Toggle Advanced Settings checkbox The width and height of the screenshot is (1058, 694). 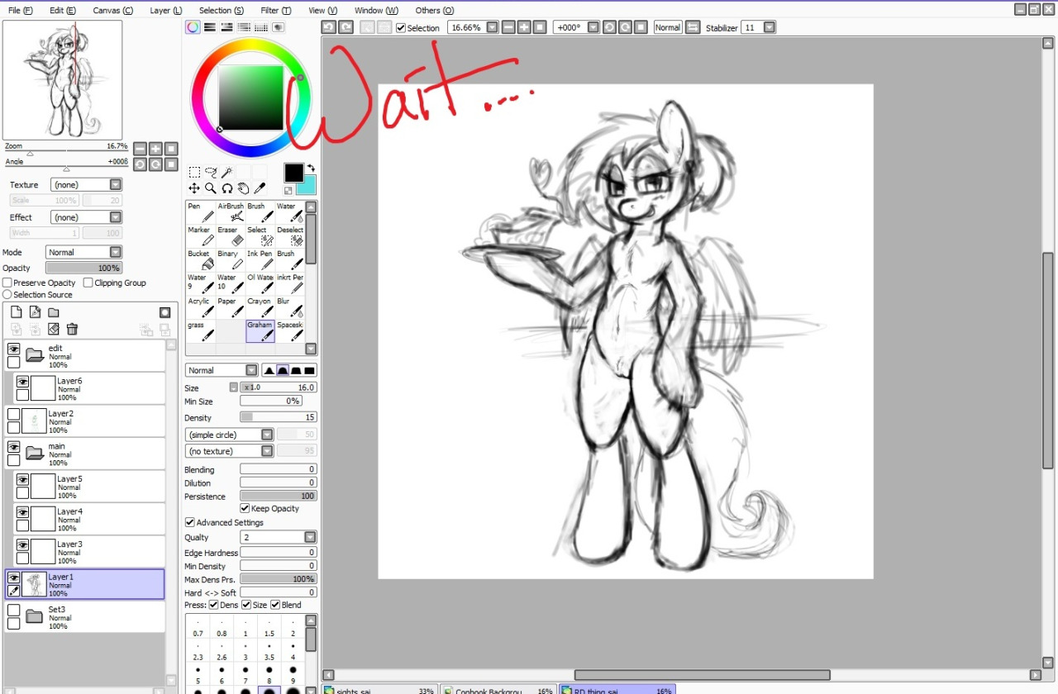click(x=190, y=522)
